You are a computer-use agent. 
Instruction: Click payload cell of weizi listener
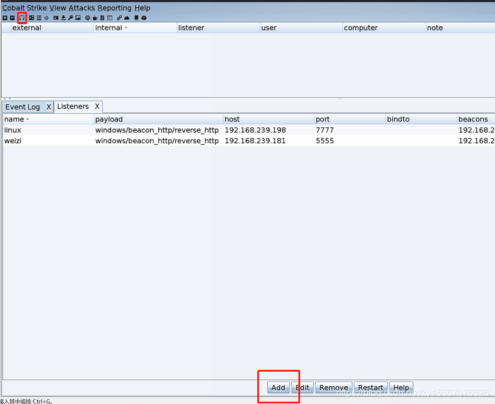tap(157, 141)
